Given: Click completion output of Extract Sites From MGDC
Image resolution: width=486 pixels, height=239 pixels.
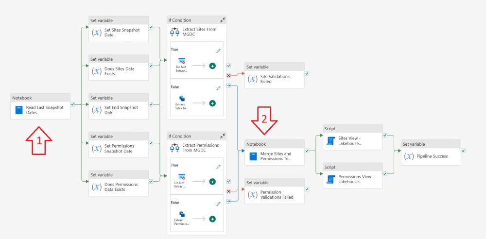Looking at the screenshot, I should [228, 85].
